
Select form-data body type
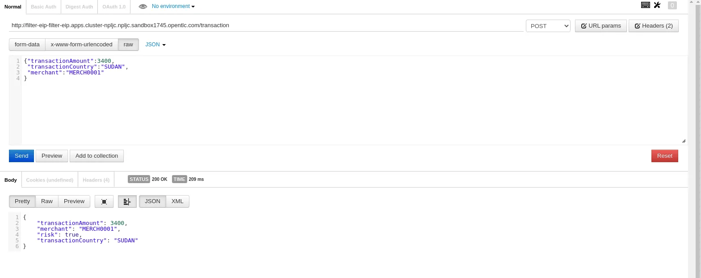click(27, 45)
